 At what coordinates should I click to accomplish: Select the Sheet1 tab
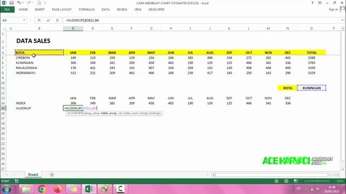click(x=33, y=175)
